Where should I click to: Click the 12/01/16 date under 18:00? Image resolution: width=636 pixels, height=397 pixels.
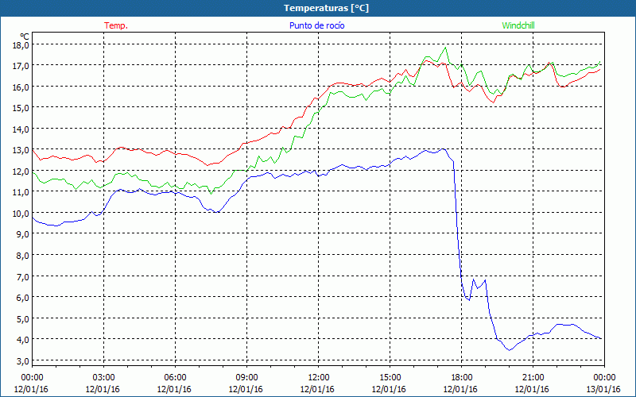[460, 389]
